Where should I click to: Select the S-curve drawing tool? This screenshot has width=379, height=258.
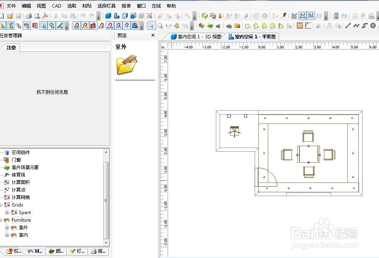pyautogui.click(x=365, y=26)
